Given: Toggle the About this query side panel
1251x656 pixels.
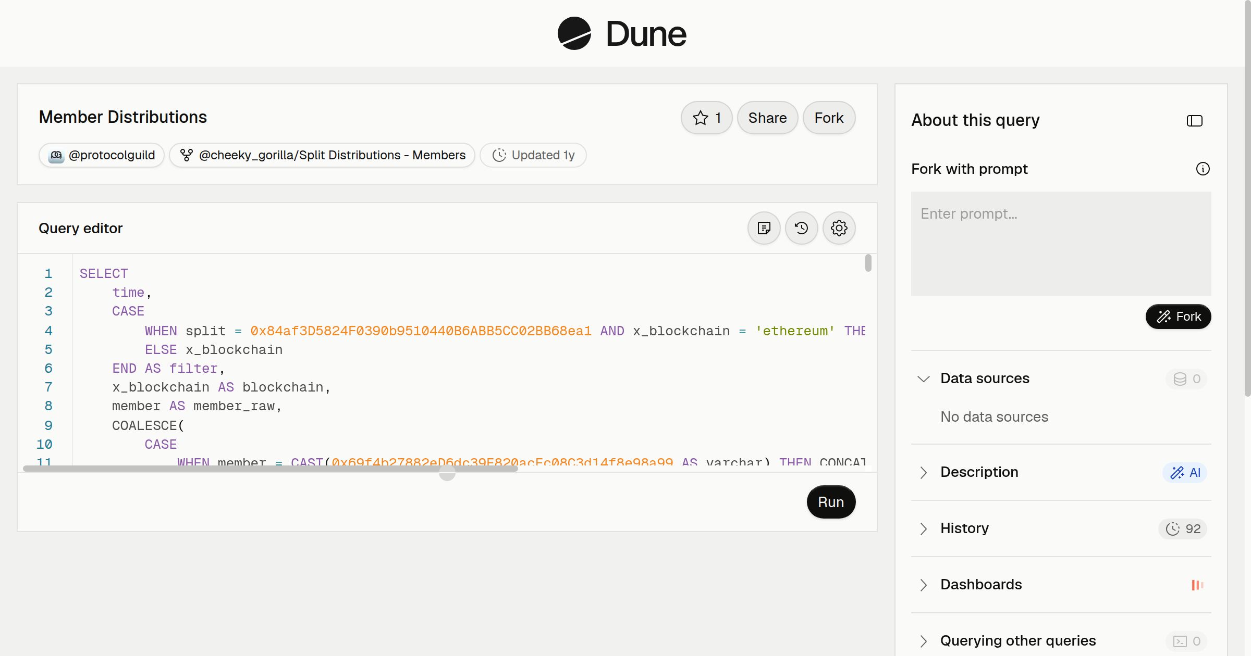Looking at the screenshot, I should click(x=1195, y=121).
